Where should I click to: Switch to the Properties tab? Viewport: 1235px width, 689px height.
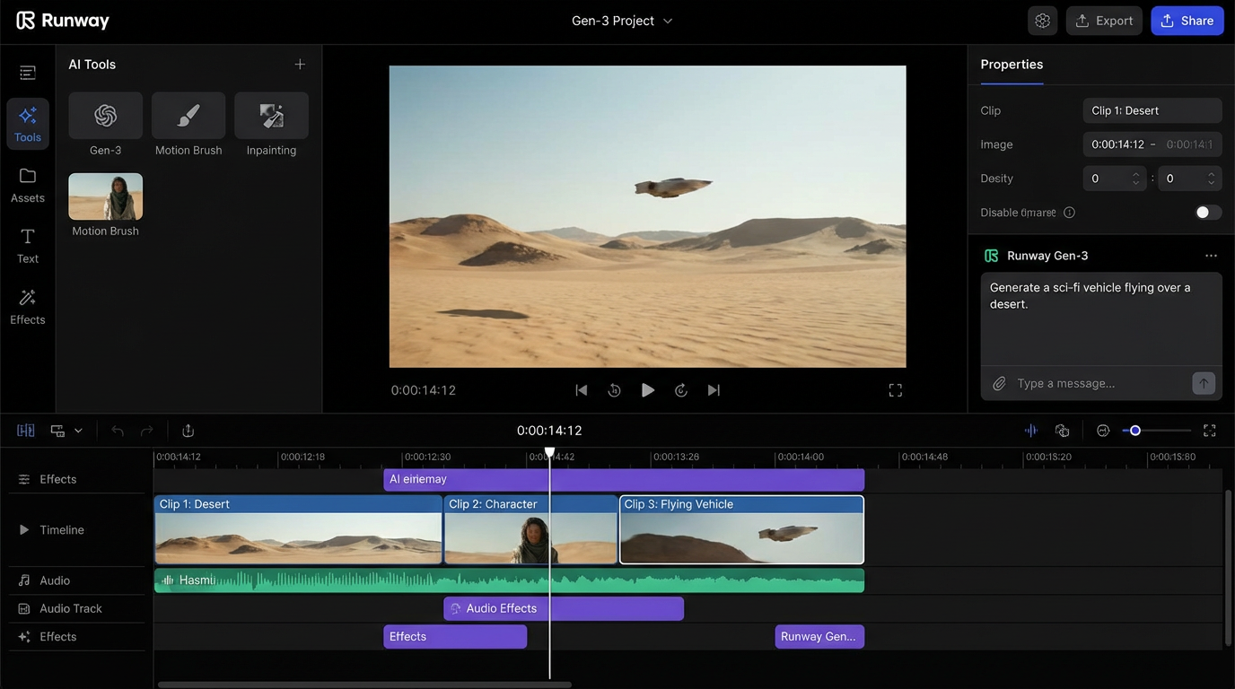pyautogui.click(x=1012, y=65)
